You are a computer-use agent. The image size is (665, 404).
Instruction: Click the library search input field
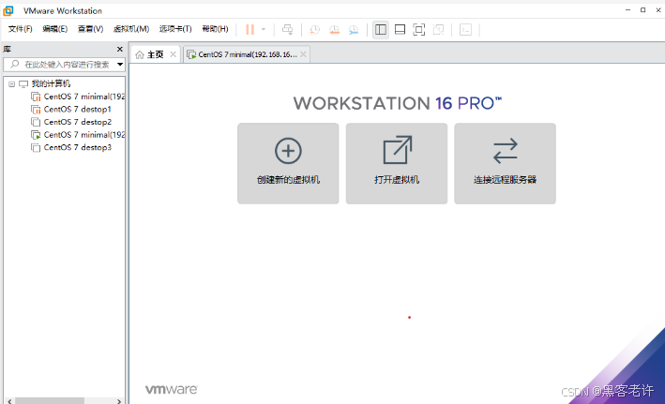[x=64, y=65]
